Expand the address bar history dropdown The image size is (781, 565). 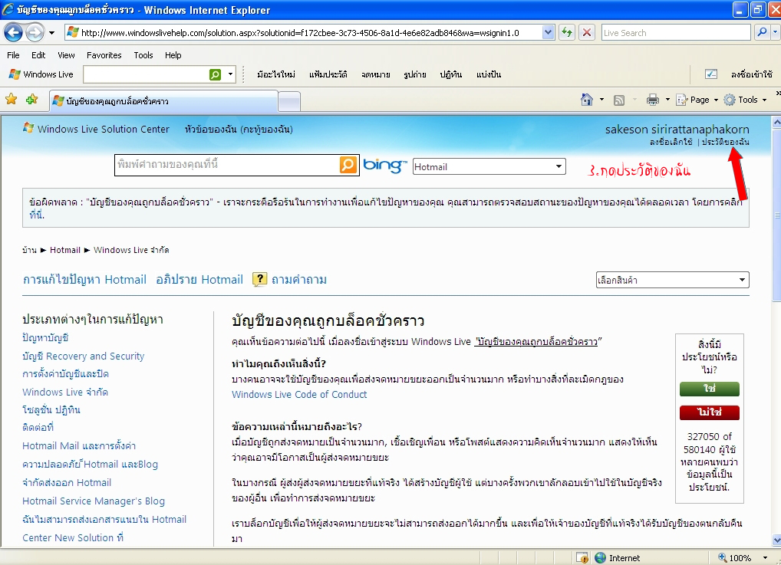tap(548, 33)
